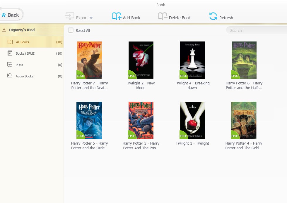Click the Audio Books headphone icon
This screenshot has height=203, width=287.
point(10,76)
